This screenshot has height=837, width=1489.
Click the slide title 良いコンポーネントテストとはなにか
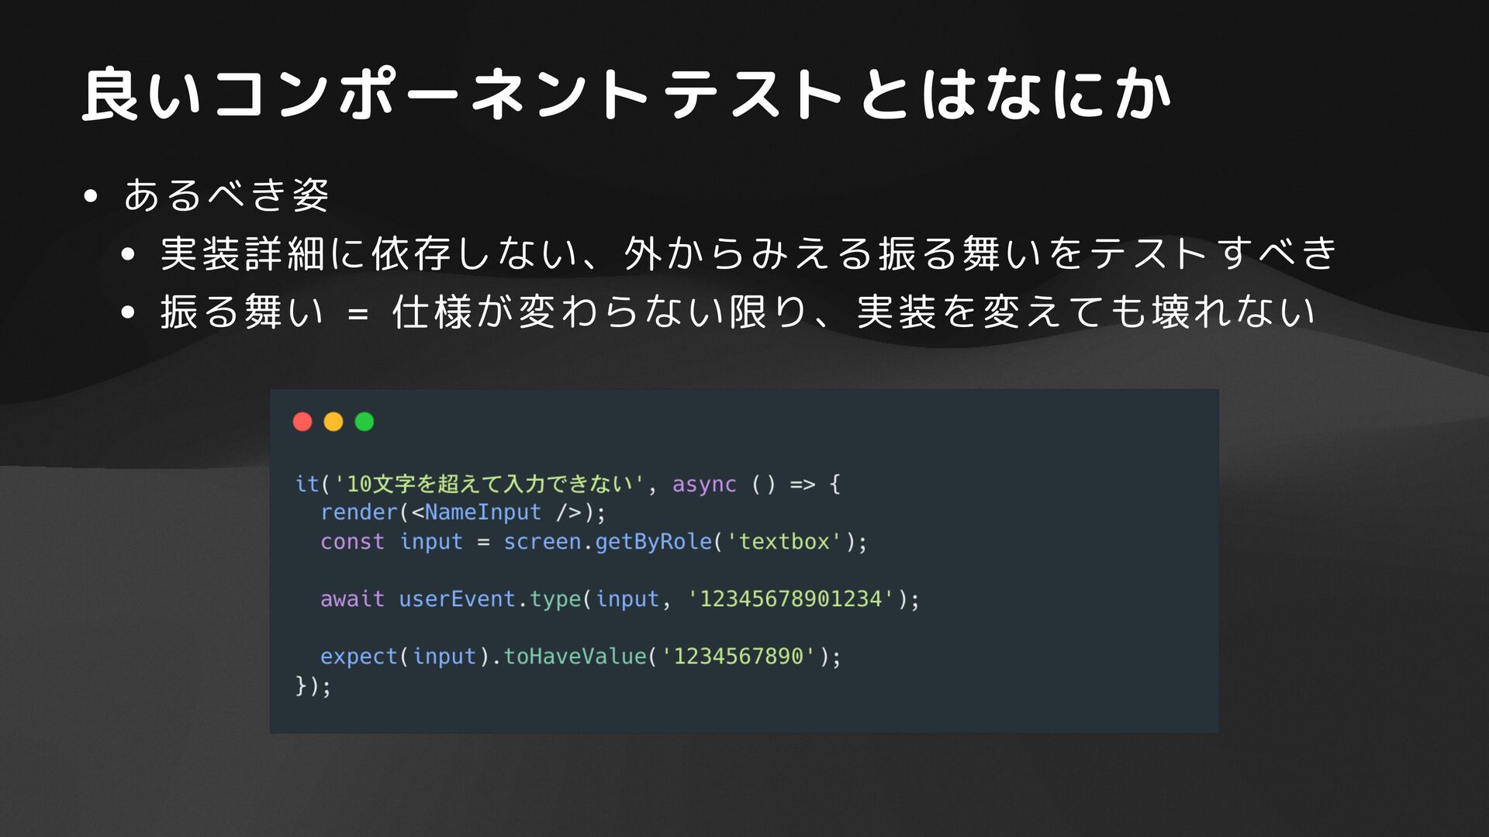coord(627,95)
